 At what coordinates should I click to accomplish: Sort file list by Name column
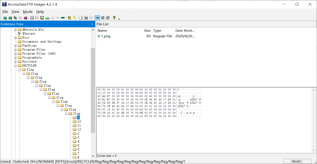113,31
